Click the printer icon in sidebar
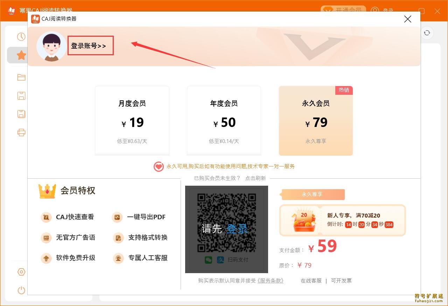 tap(21, 132)
